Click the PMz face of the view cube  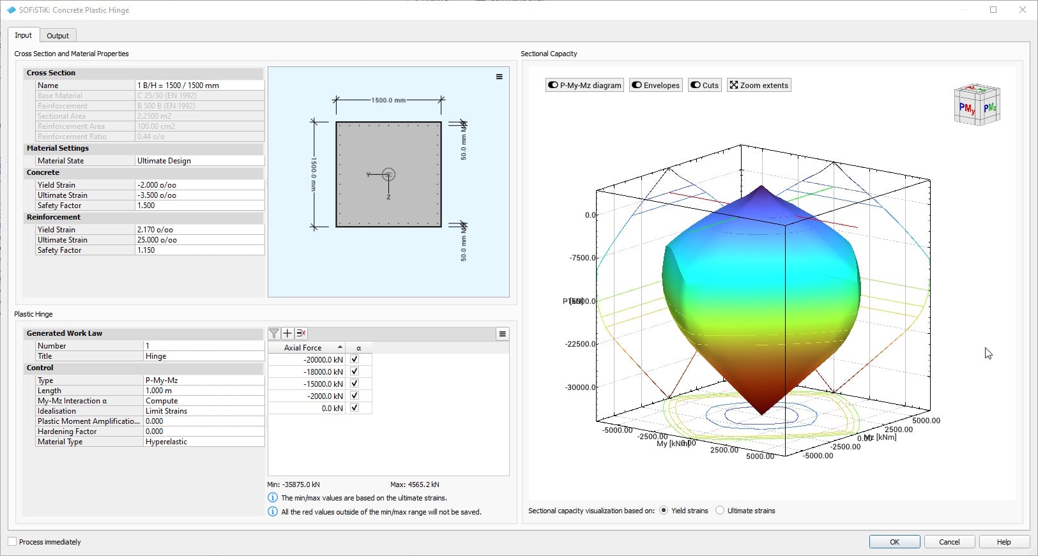(x=989, y=107)
